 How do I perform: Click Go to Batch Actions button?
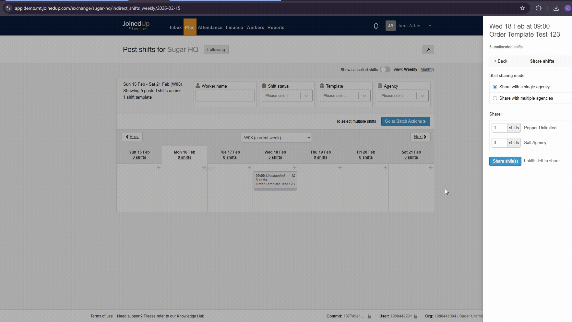click(405, 121)
